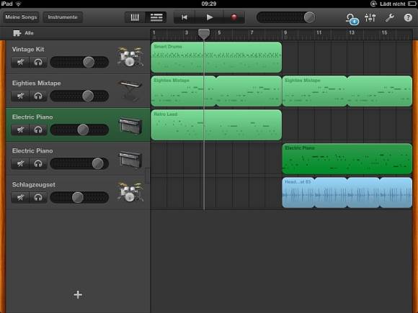Select the Schlagzeugset drum icon
The width and height of the screenshot is (418, 313).
click(x=130, y=192)
